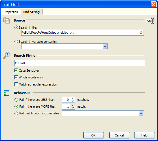Image resolution: width=158 pixels, height=141 pixels.
Task: Switch to the Properties tab
Action: pyautogui.click(x=11, y=12)
